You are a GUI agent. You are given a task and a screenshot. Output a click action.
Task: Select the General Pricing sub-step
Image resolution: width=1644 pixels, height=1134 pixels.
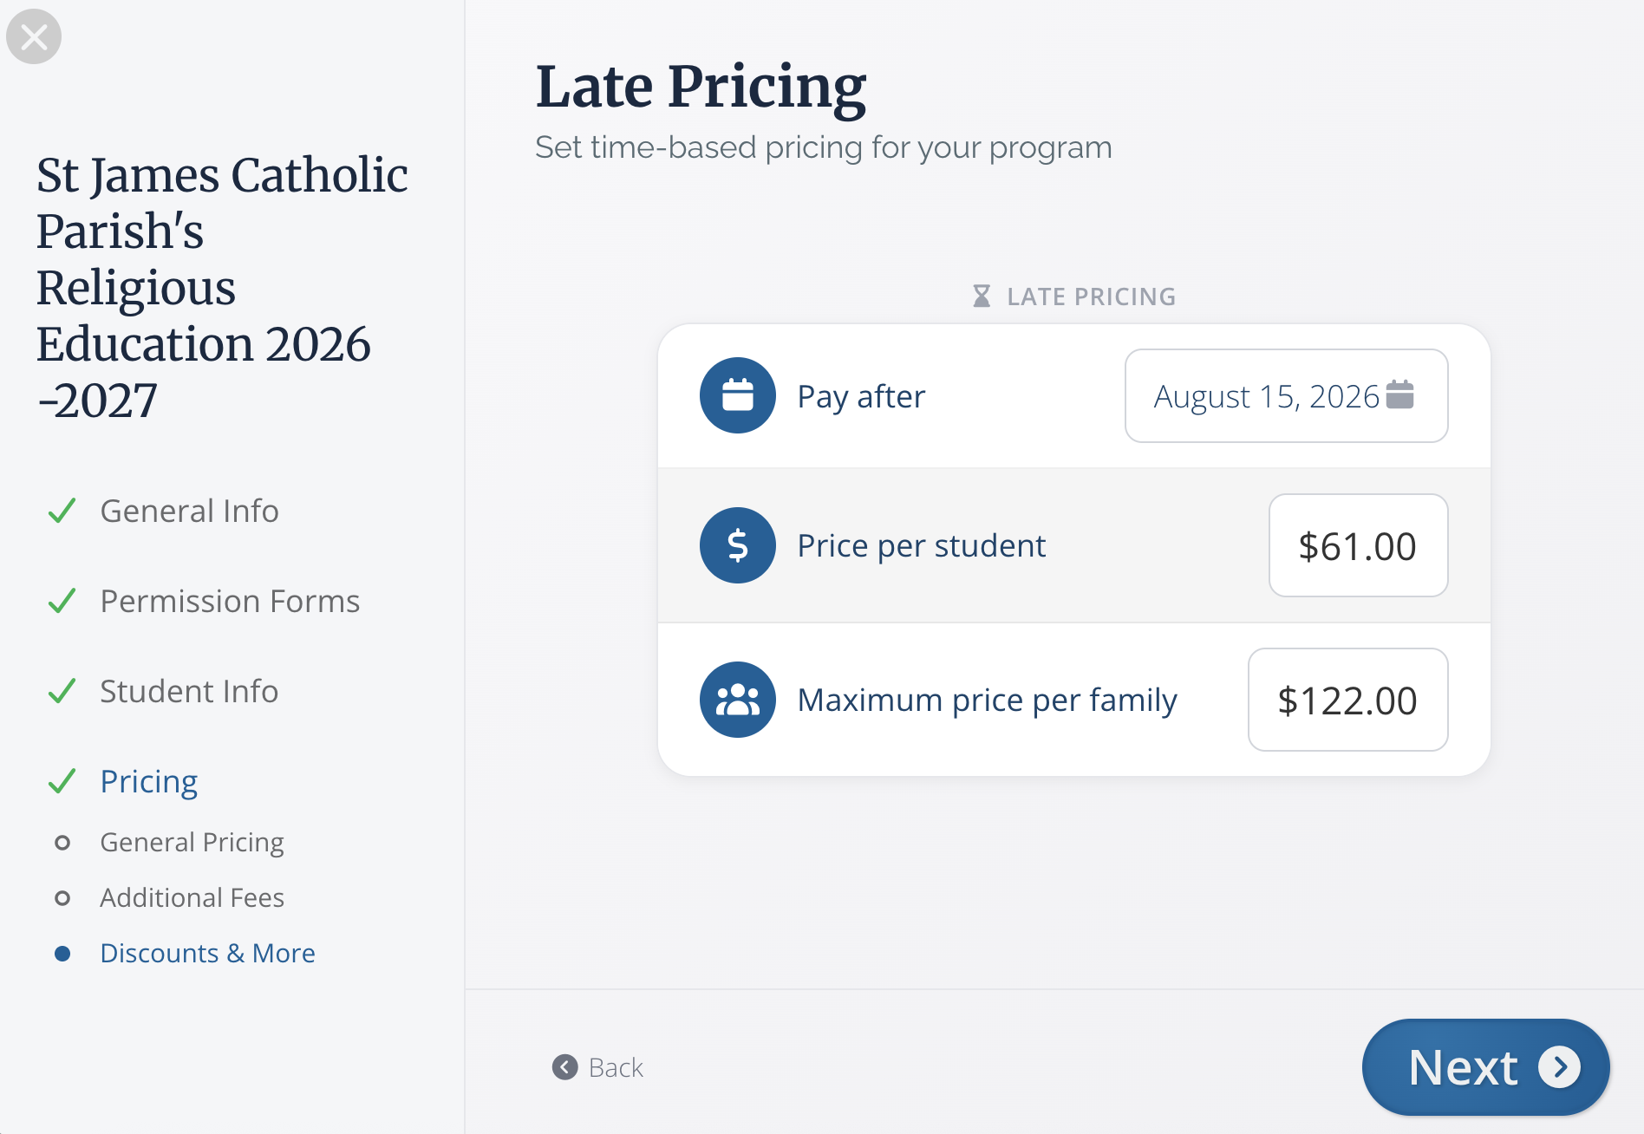[192, 842]
